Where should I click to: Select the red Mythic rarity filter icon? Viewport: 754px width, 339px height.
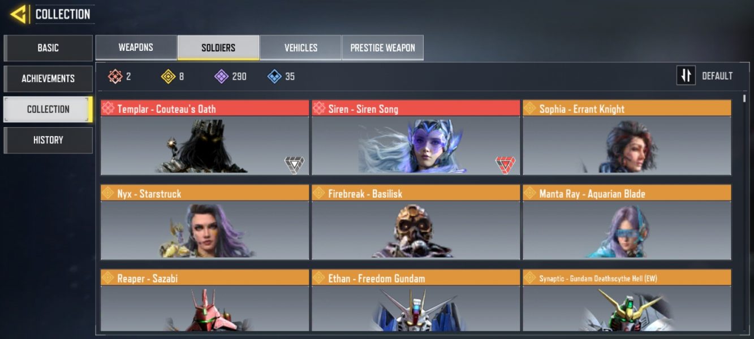point(115,76)
